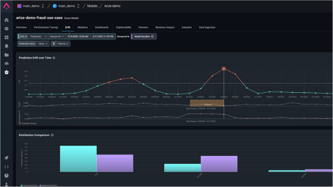This screenshot has height=187, width=333.
Task: Expand the main_demo space switcher
Action: pyautogui.click(x=78, y=6)
